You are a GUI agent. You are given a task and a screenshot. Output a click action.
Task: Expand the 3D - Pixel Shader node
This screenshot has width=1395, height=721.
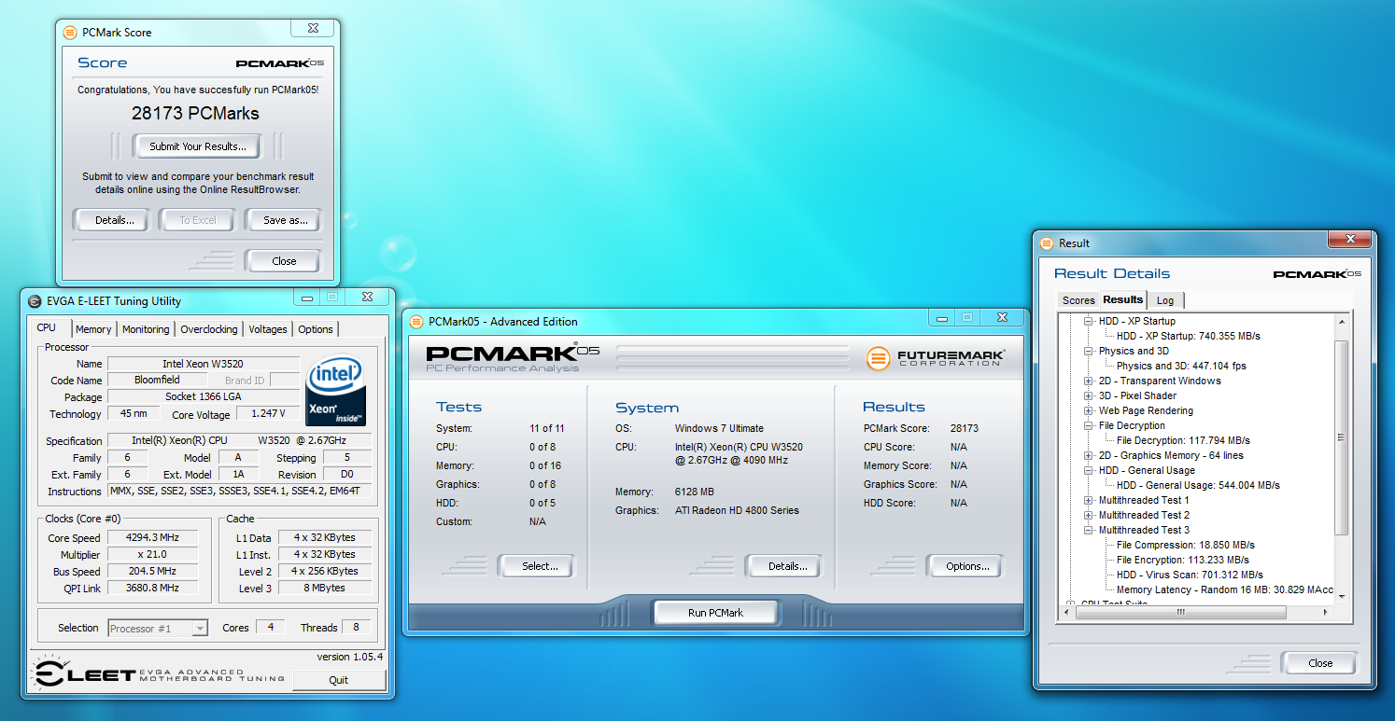pyautogui.click(x=1089, y=395)
